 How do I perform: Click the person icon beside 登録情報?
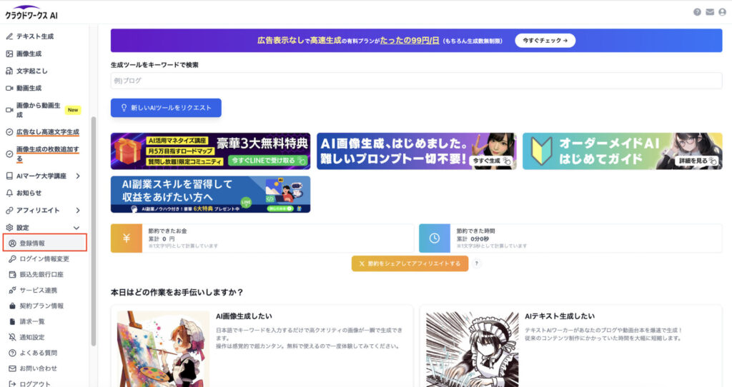pos(13,243)
